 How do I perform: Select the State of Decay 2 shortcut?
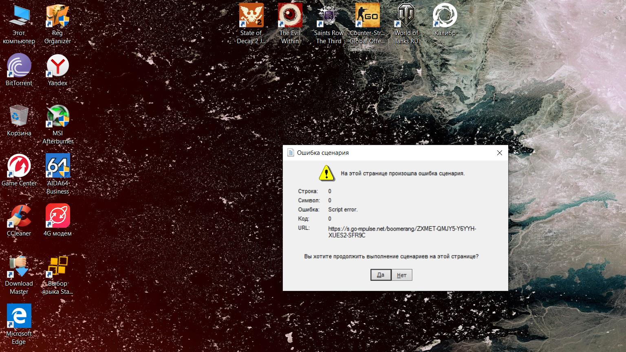point(251,24)
